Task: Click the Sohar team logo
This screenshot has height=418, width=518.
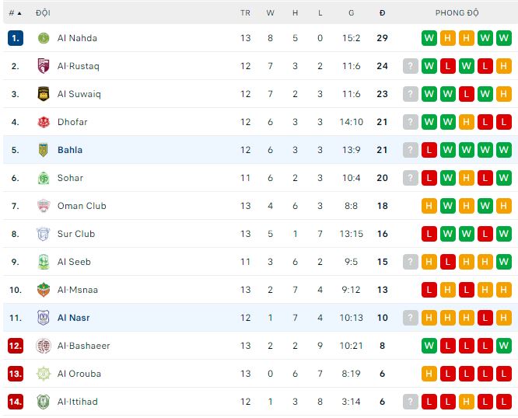Action: tap(44, 178)
